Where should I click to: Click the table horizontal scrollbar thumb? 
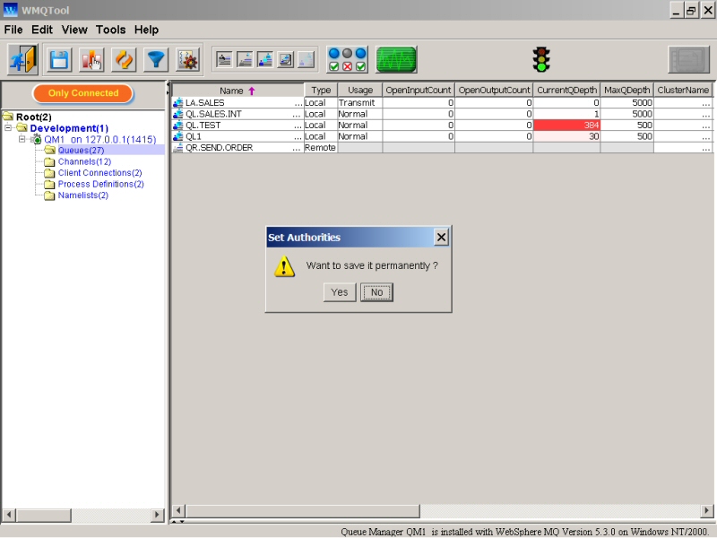302,510
